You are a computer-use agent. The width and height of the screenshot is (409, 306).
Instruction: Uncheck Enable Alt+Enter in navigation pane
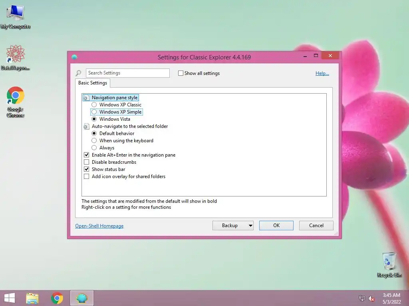pos(87,155)
